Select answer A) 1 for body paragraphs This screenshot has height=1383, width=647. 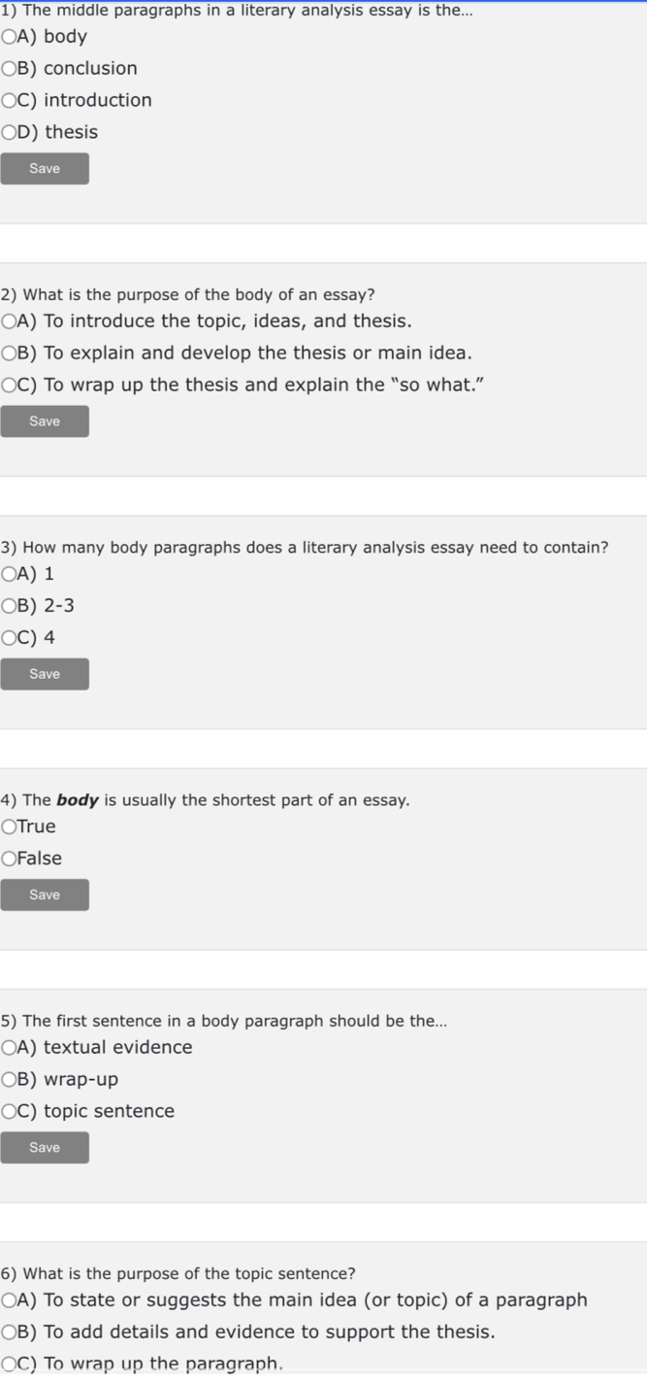(9, 575)
